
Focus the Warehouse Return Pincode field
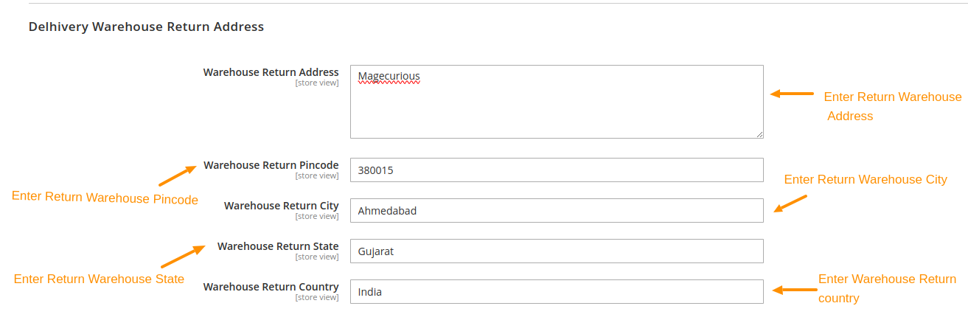point(557,170)
